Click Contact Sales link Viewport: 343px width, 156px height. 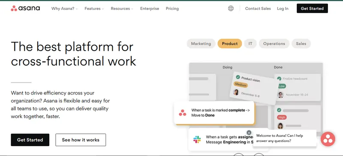point(258,9)
